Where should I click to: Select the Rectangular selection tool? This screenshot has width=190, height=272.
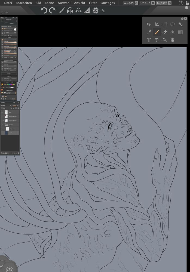point(164,24)
